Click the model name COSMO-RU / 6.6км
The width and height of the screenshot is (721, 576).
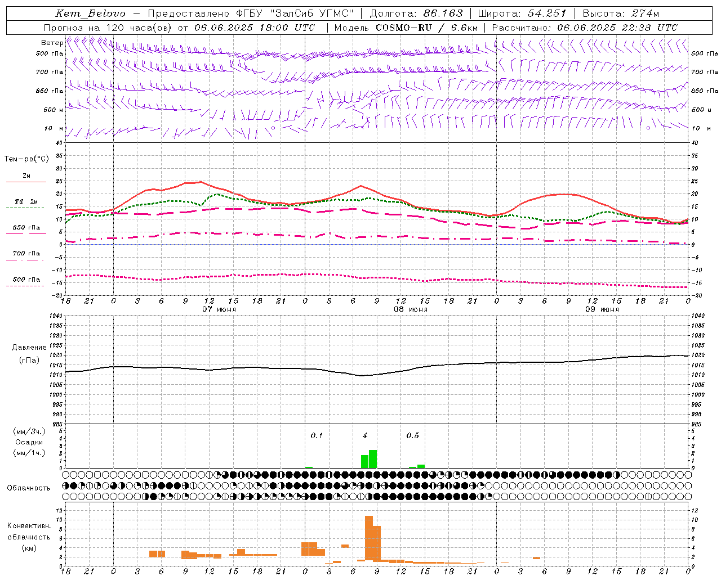click(x=426, y=28)
